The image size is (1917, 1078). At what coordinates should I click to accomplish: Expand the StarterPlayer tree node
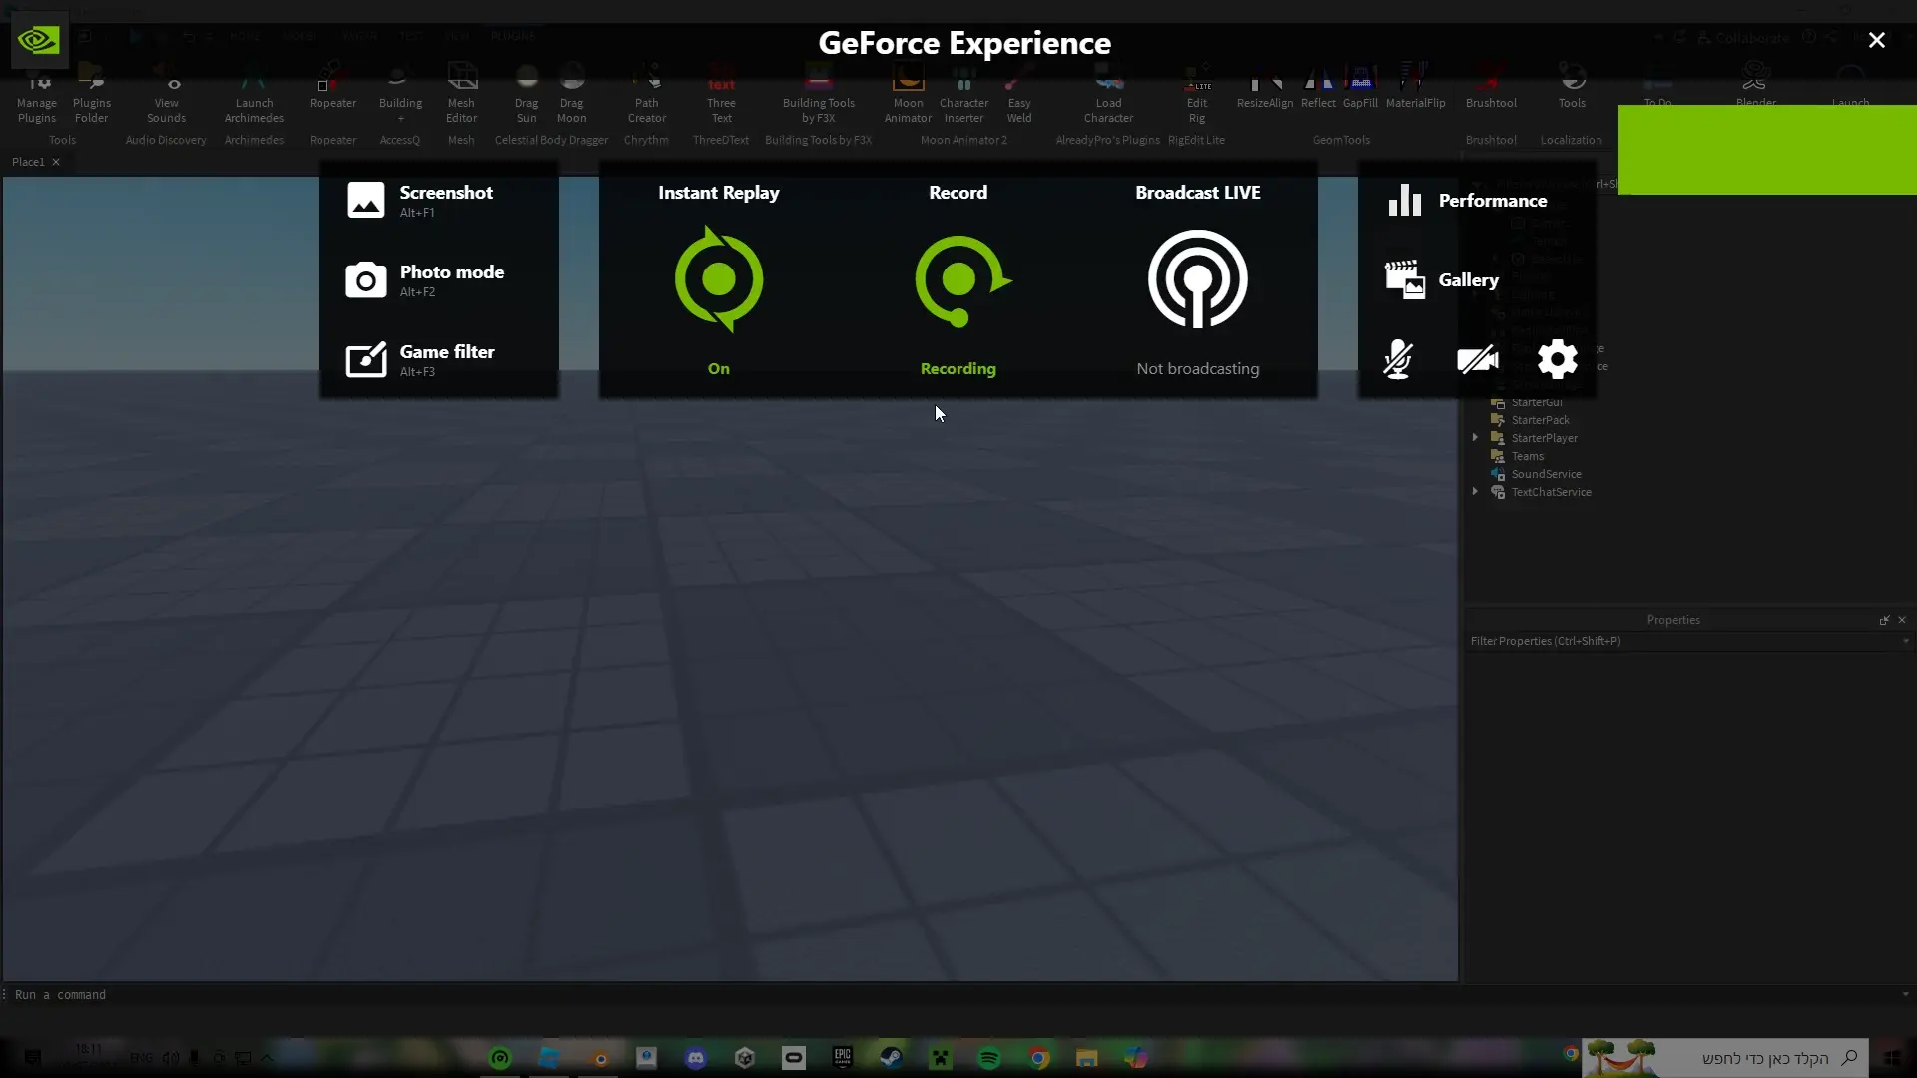tap(1475, 438)
